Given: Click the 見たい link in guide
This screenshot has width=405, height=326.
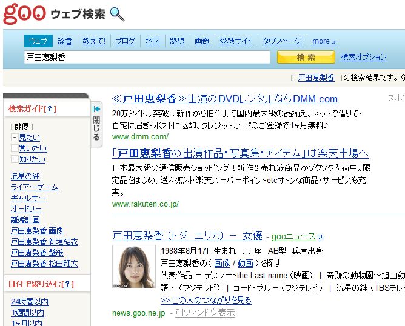Looking at the screenshot, I should pos(30,138).
